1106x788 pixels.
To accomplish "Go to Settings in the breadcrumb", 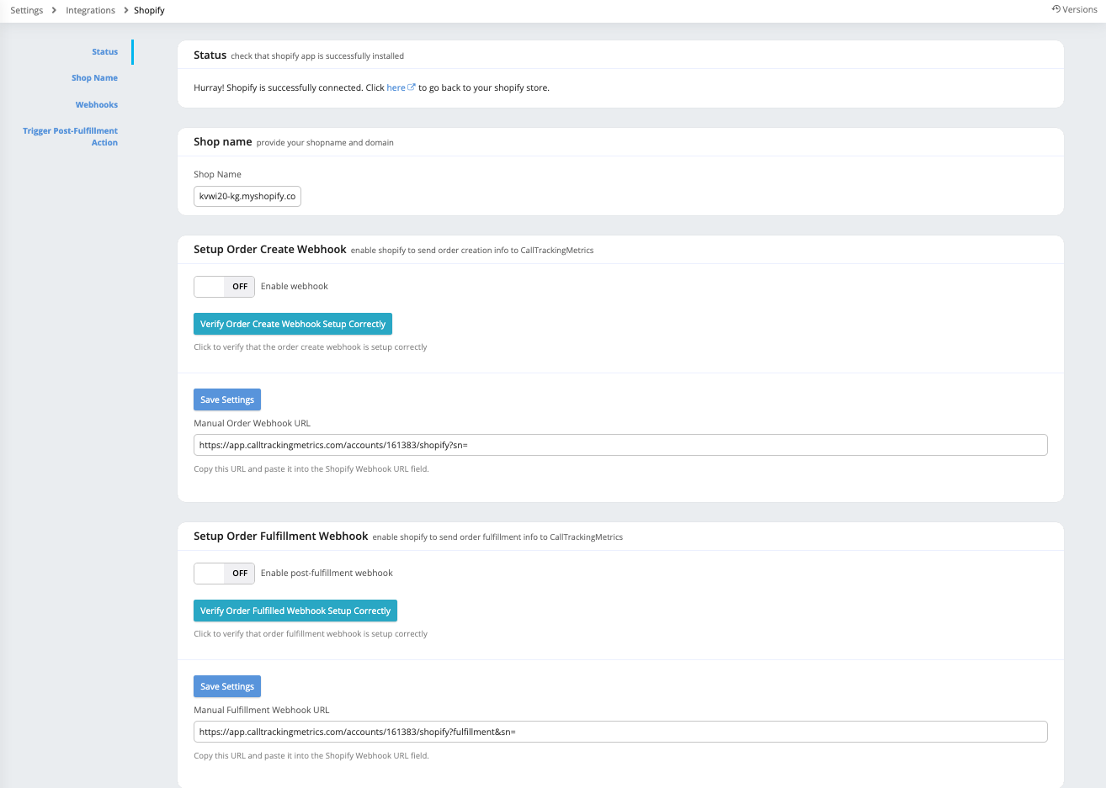I will (26, 10).
